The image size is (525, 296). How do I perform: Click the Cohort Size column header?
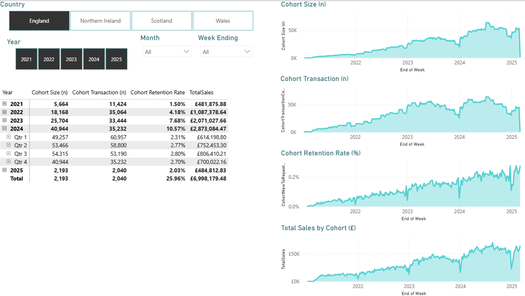pos(49,92)
